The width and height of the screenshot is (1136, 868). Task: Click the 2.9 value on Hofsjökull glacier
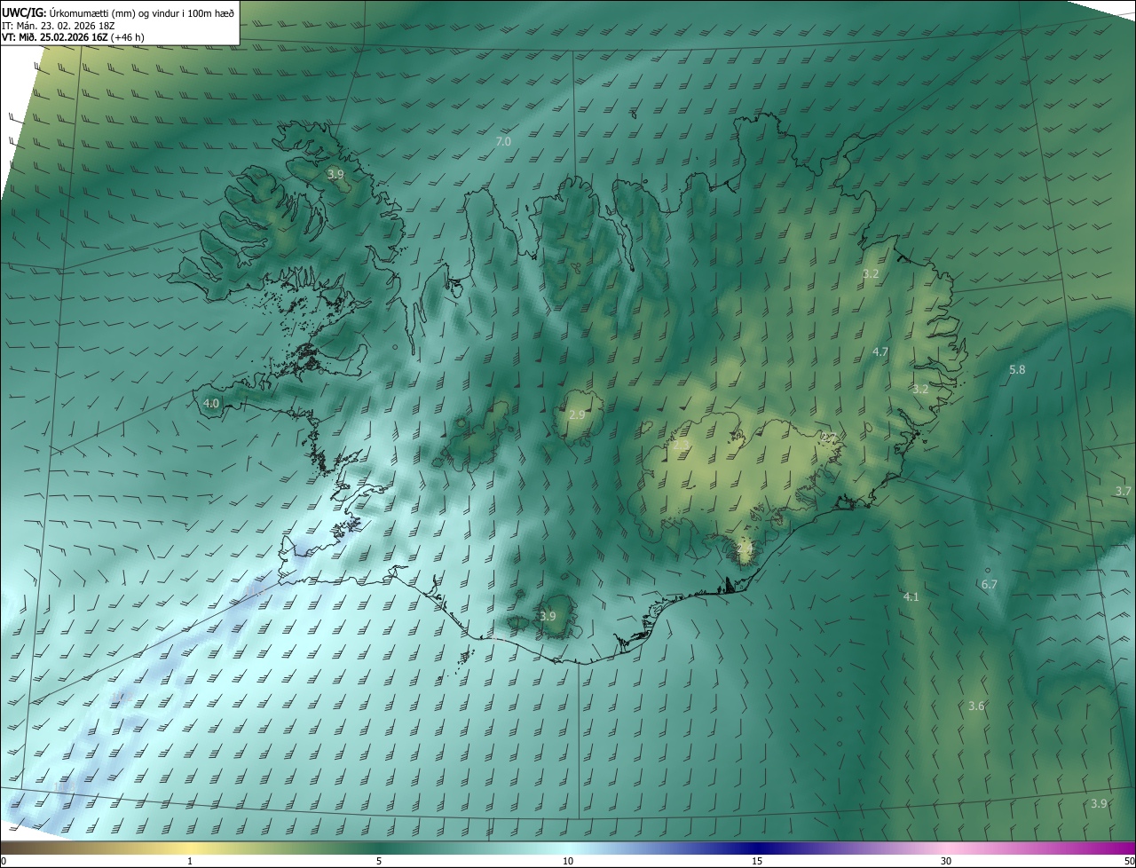coord(577,414)
